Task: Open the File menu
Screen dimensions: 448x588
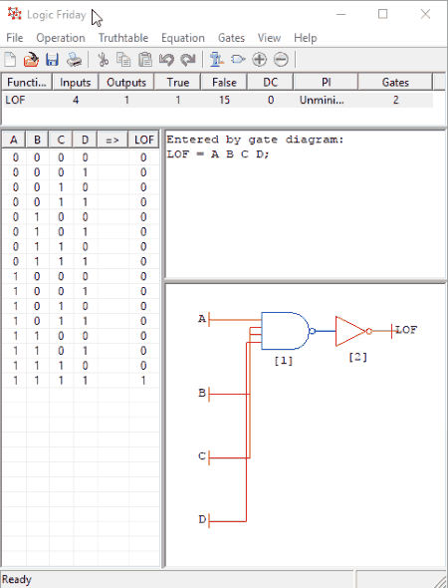Action: coord(15,38)
